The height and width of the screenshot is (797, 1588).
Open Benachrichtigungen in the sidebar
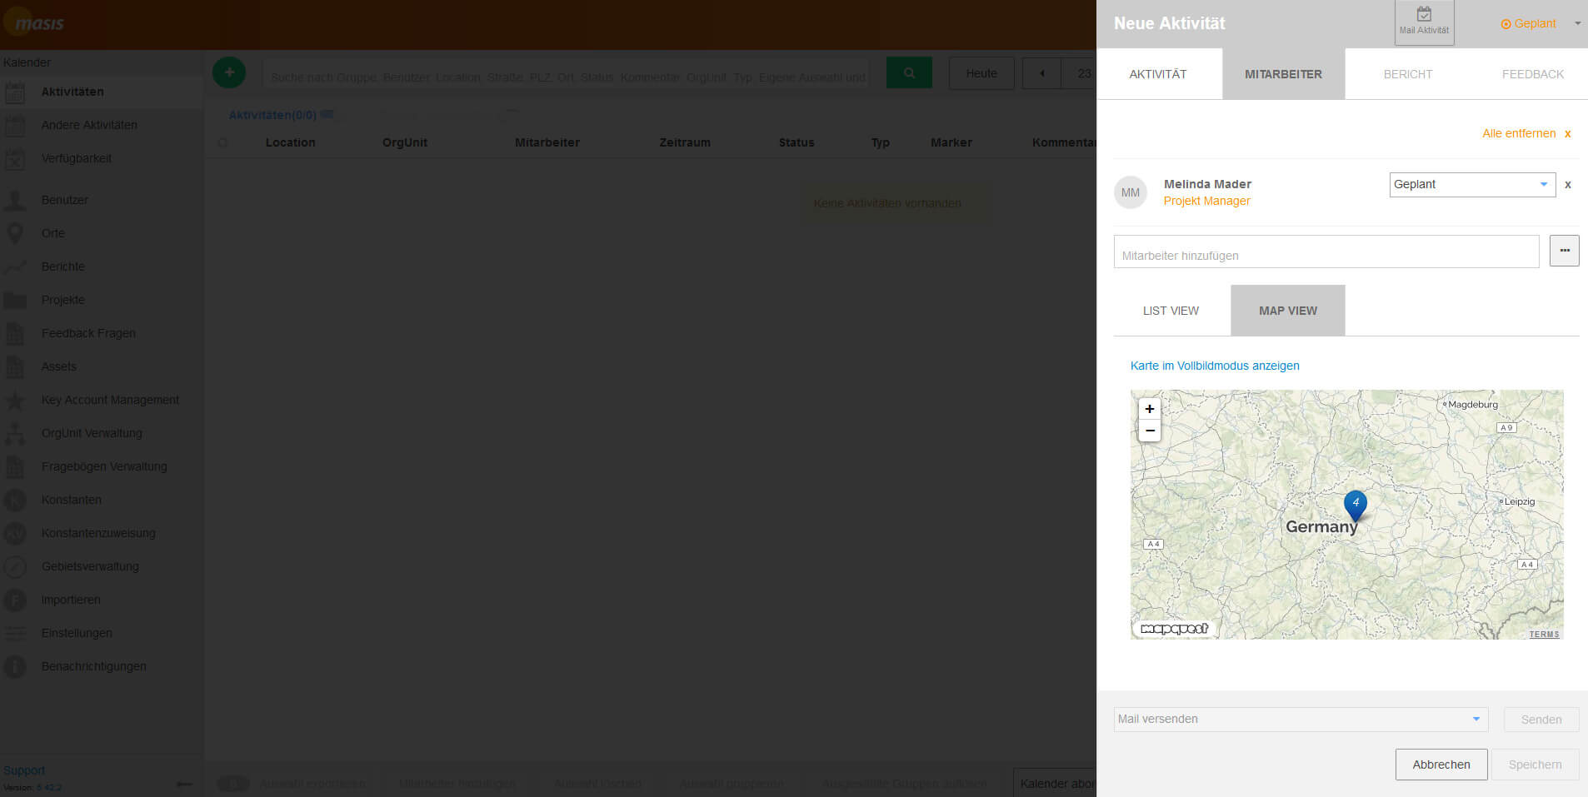pos(102,666)
